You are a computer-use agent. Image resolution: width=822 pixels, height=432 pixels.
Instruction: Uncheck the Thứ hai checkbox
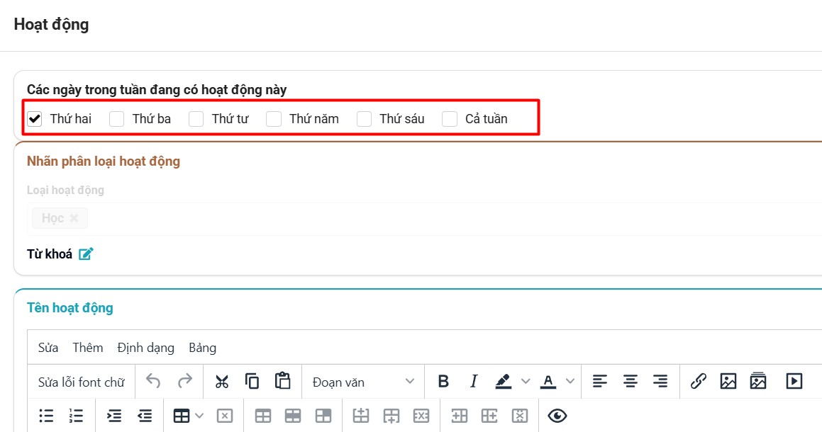[35, 119]
